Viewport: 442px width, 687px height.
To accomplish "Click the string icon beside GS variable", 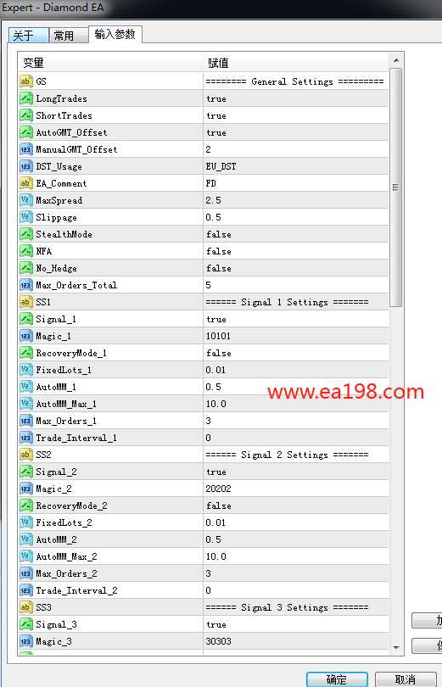I will coord(25,81).
